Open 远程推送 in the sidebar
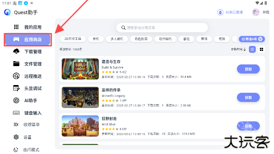 tap(27, 76)
